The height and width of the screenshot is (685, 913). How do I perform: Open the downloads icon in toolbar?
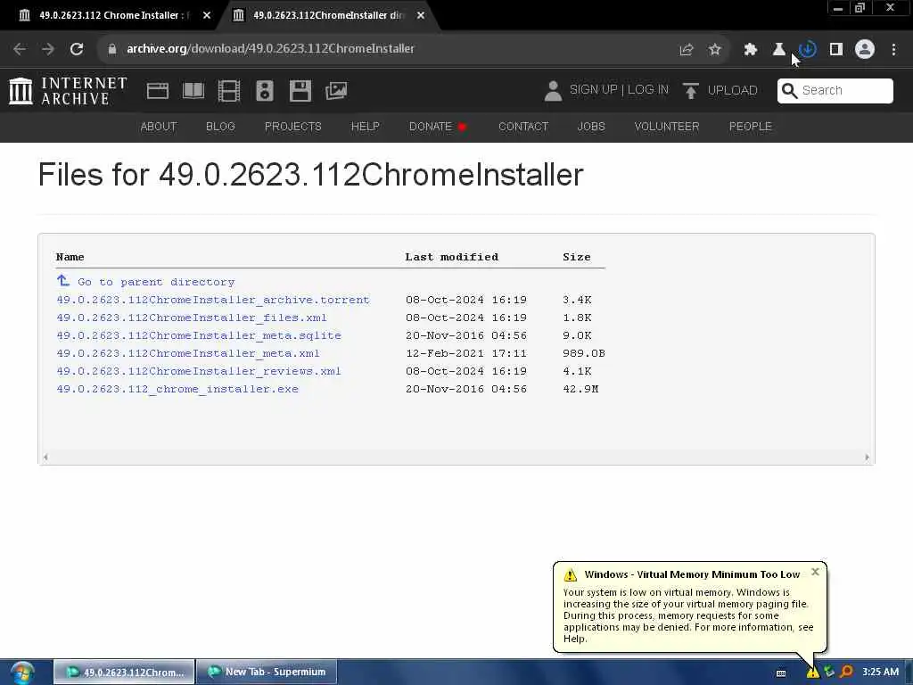tap(808, 50)
